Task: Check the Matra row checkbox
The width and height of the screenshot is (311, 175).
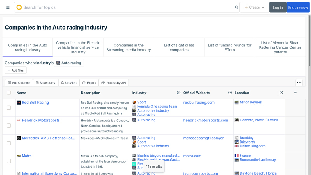Action: [x=9, y=161]
